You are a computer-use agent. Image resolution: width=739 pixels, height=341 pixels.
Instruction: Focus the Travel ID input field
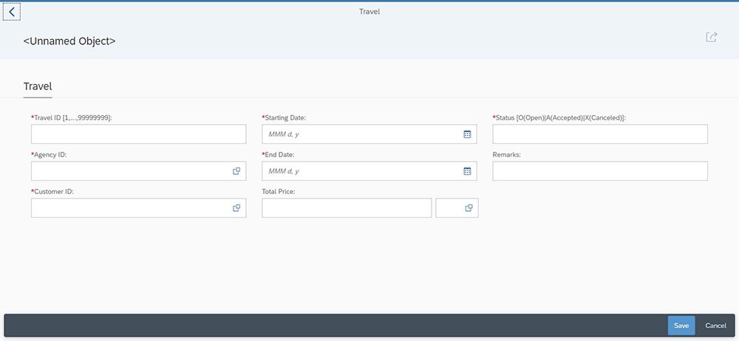(x=138, y=134)
